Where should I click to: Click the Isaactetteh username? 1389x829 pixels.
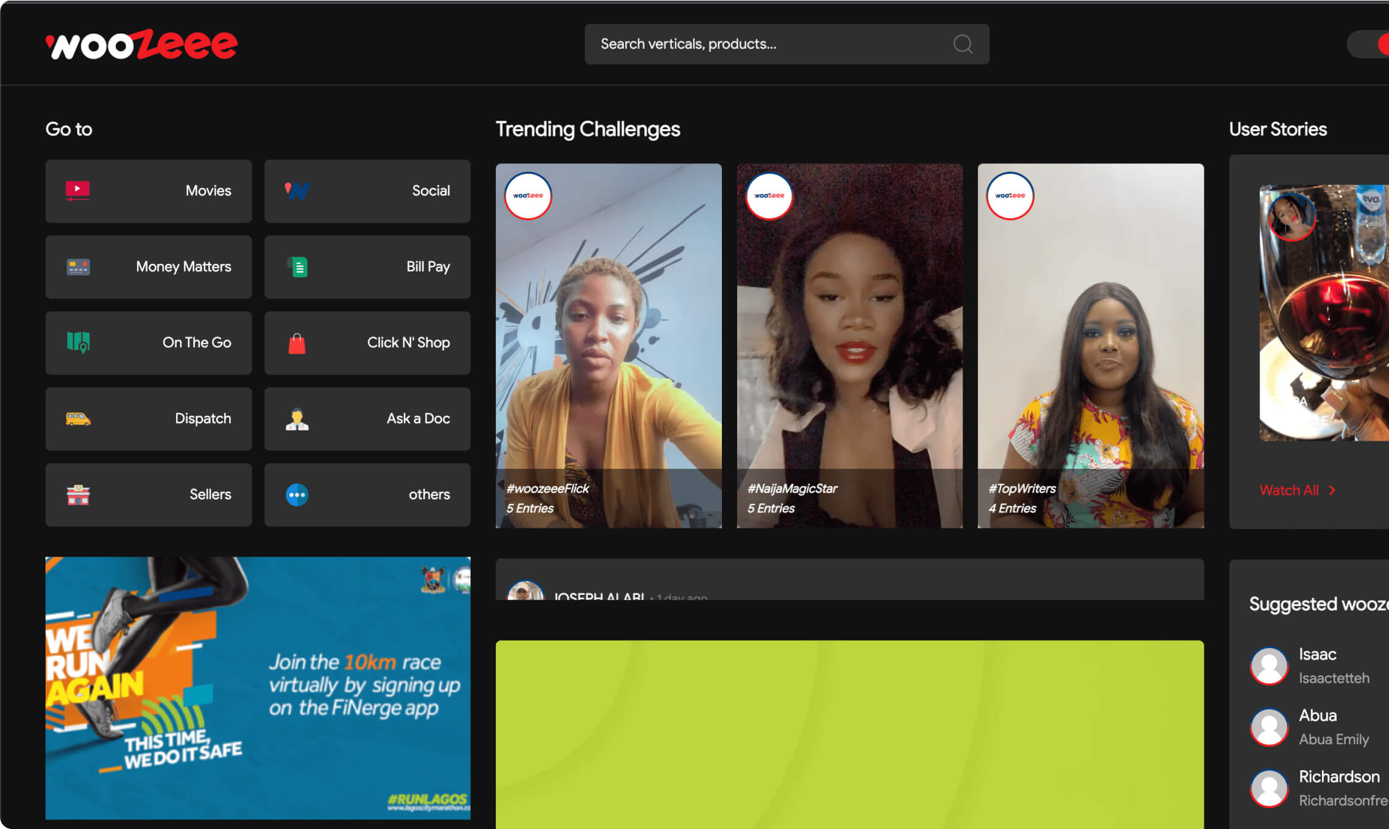click(x=1334, y=678)
